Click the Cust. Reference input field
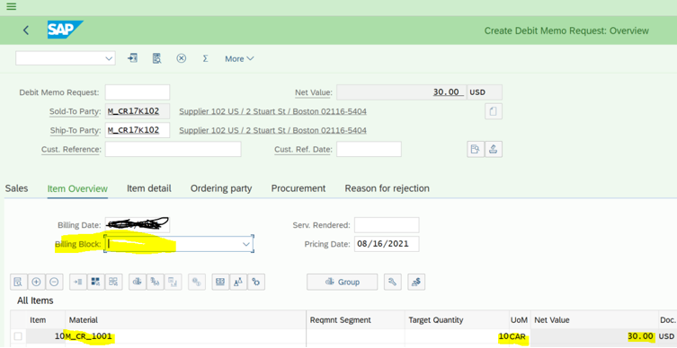The width and height of the screenshot is (677, 348). pos(174,149)
